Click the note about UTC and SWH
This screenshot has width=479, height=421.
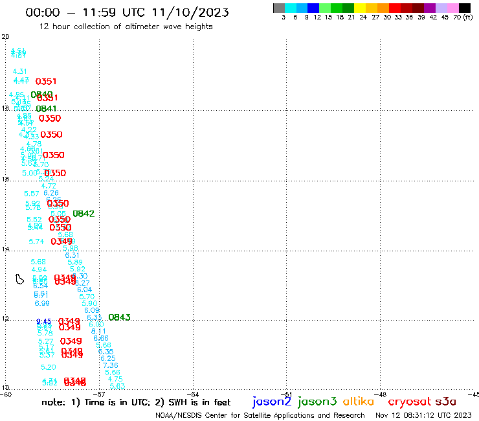[x=136, y=402]
